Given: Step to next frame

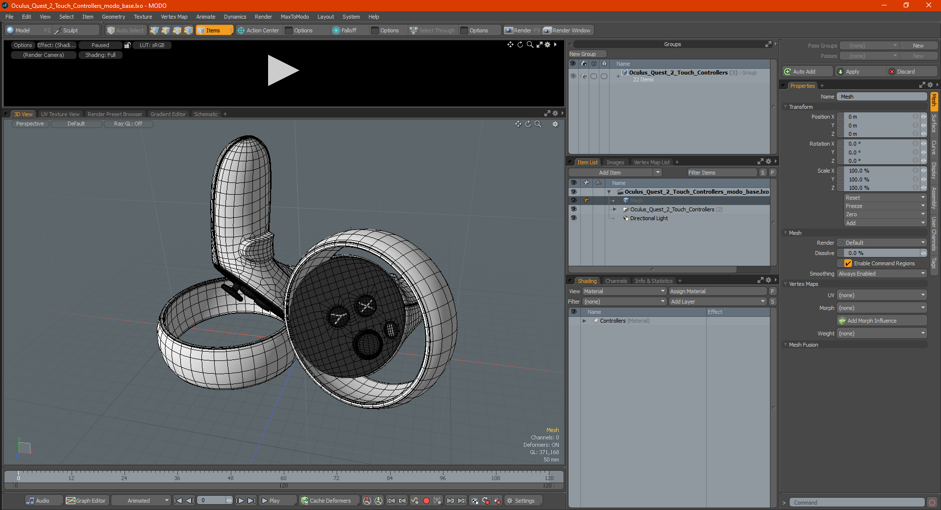Looking at the screenshot, I should tap(240, 501).
